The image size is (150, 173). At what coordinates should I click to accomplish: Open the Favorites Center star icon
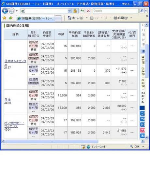point(5,18)
